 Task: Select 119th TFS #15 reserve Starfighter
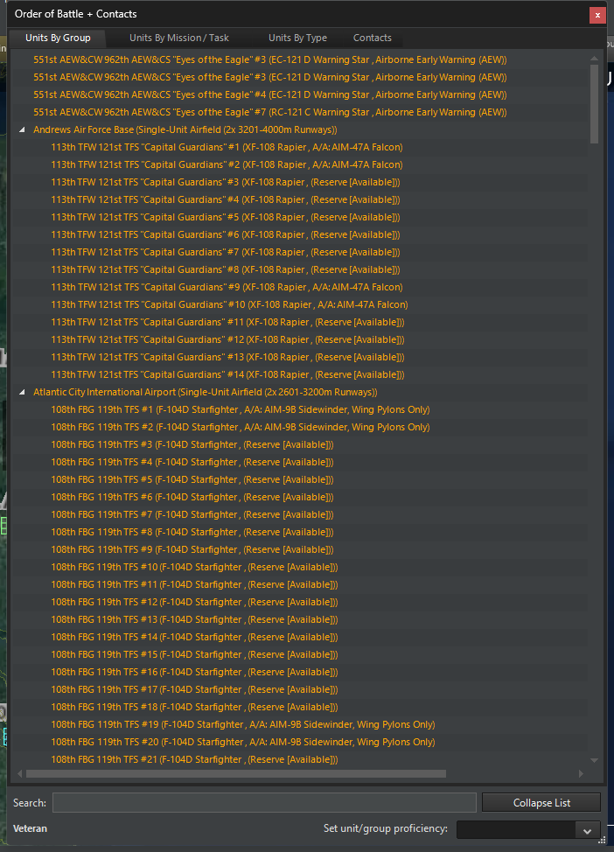(x=194, y=654)
